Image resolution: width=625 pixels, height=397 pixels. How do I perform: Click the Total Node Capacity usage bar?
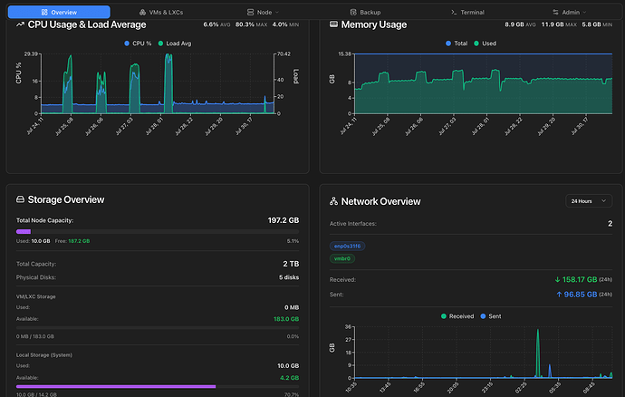tap(158, 231)
